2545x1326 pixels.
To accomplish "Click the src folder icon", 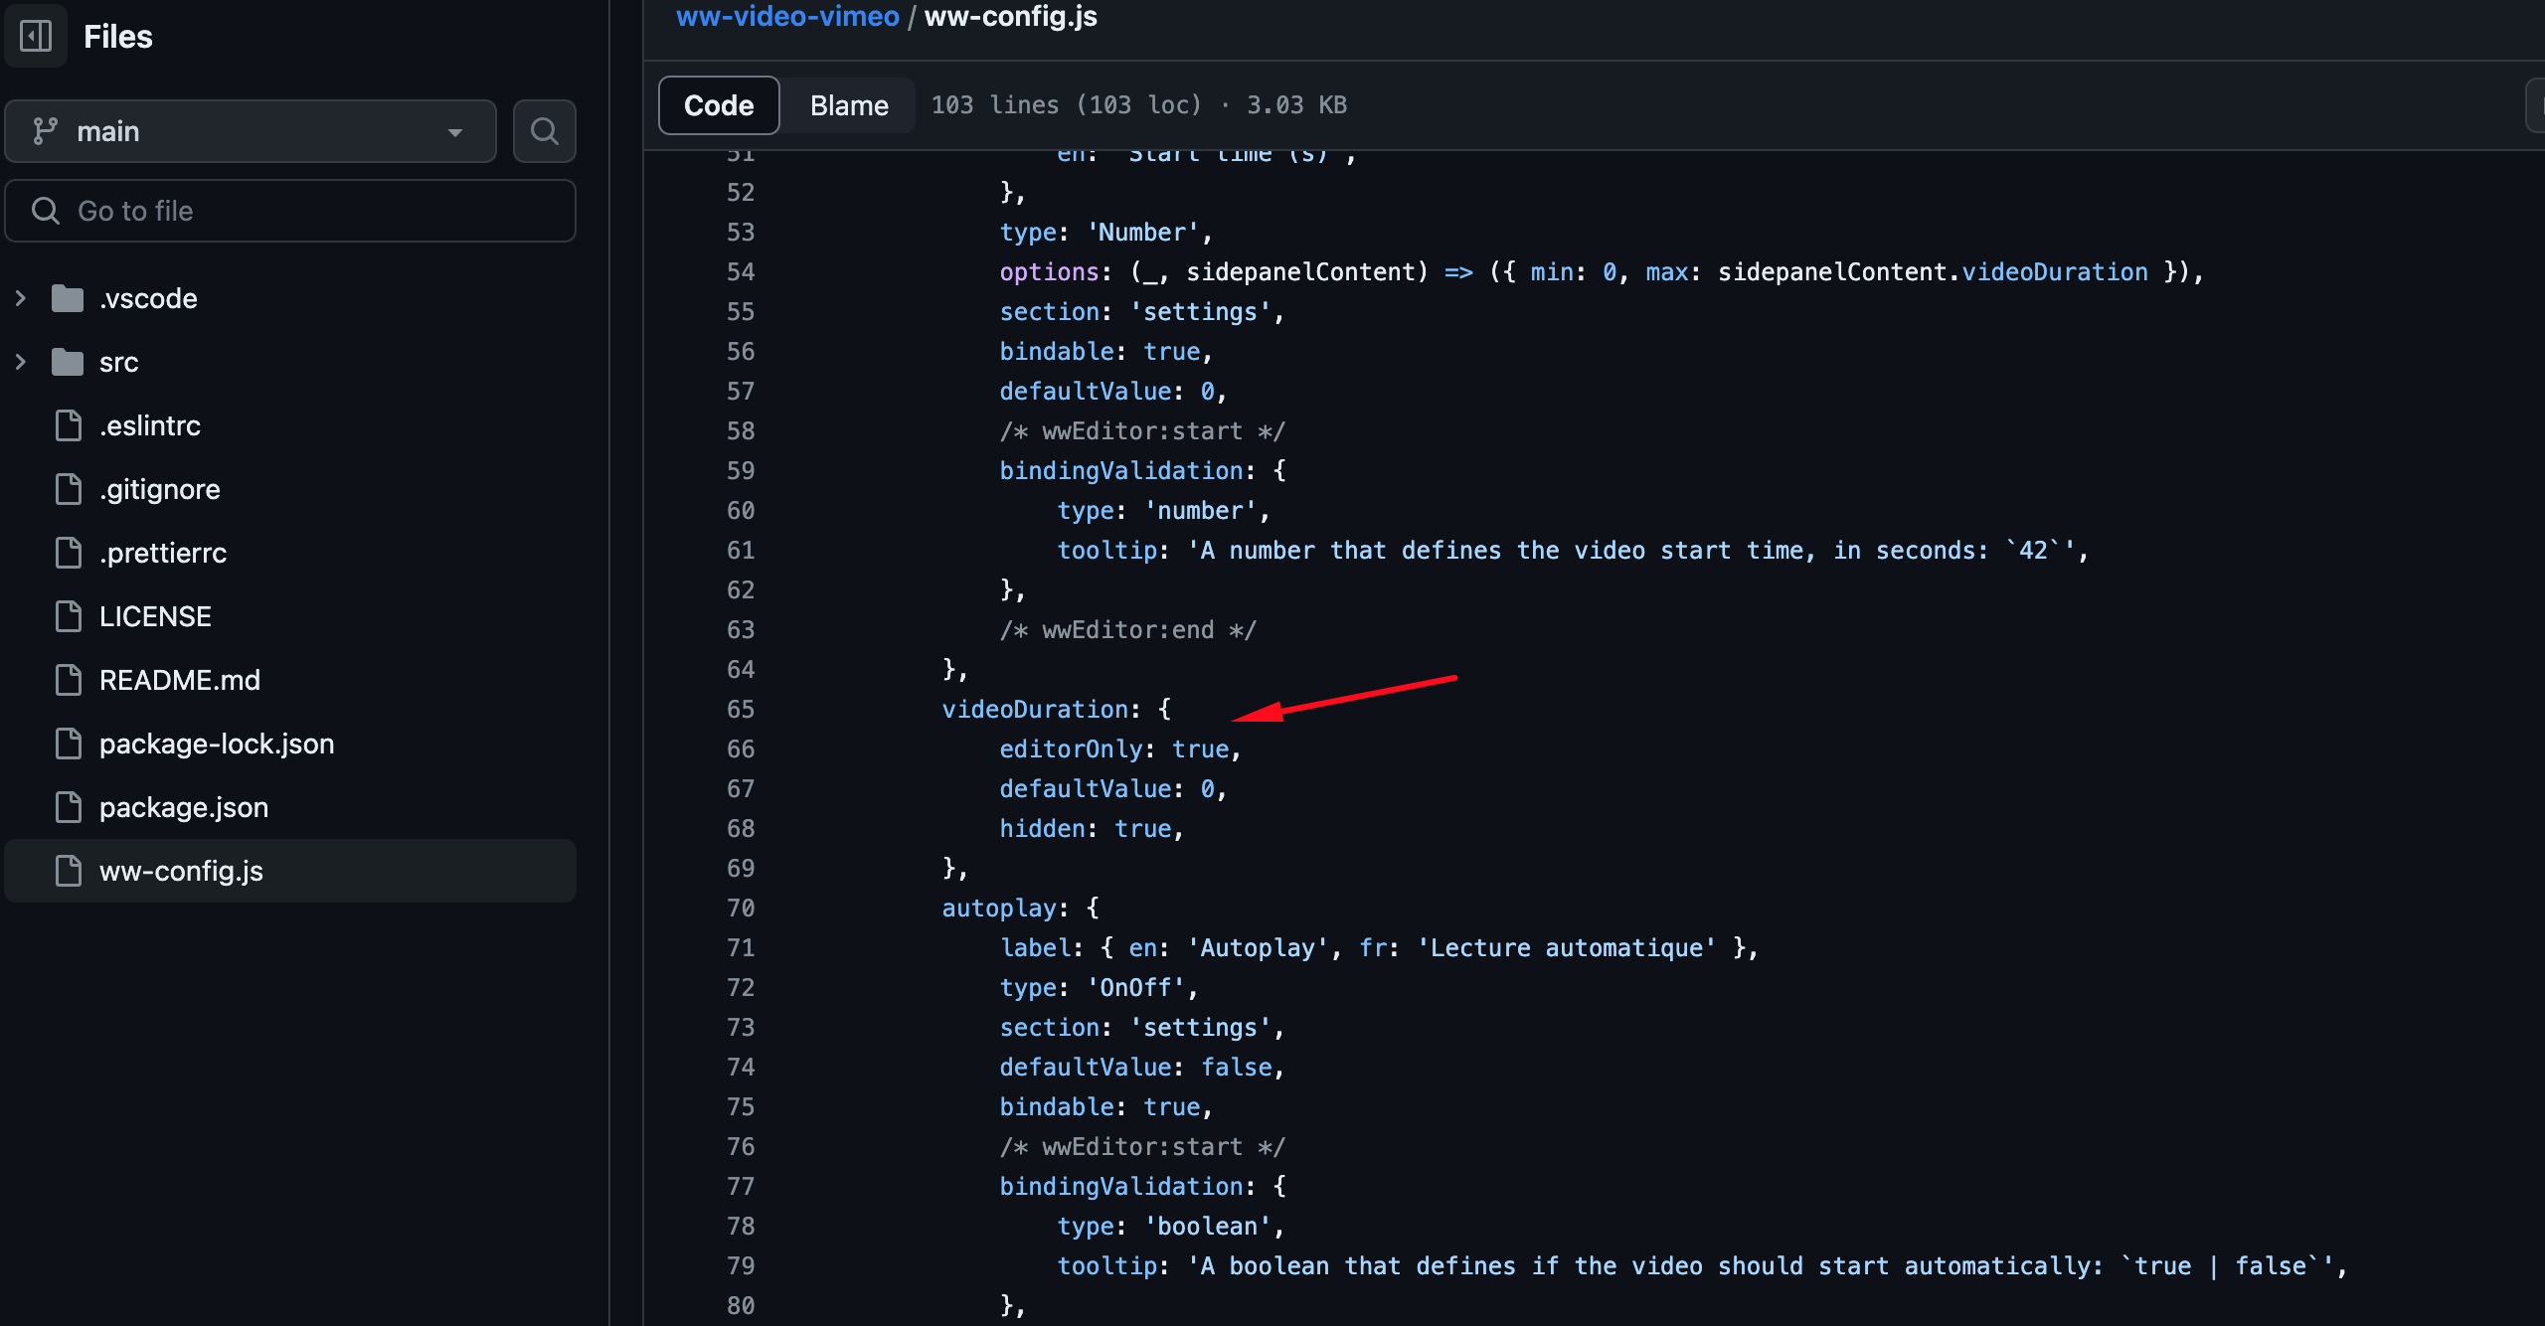I will point(68,362).
